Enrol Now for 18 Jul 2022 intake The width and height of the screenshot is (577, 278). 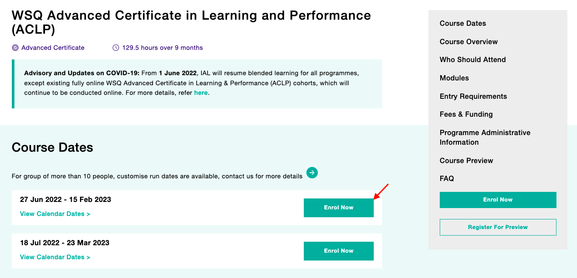[x=339, y=251]
